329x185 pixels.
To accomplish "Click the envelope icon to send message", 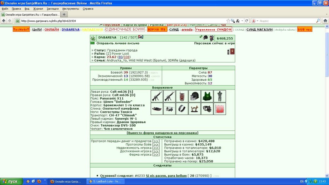I will pos(93,43).
